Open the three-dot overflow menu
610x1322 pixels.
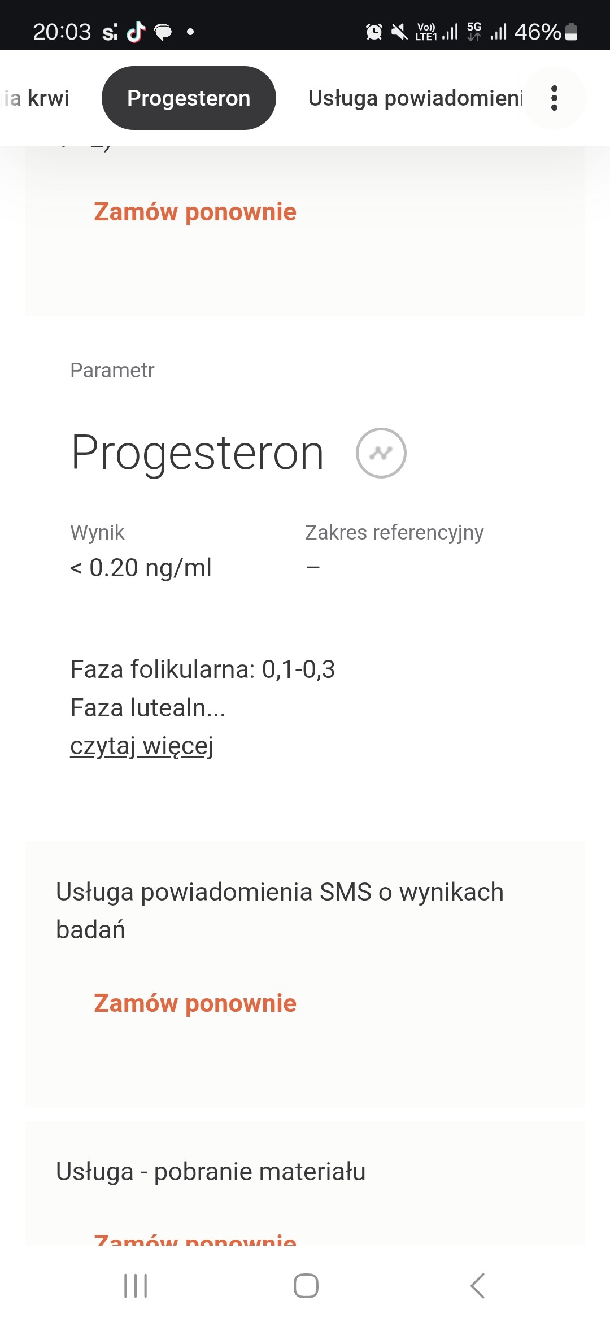click(554, 98)
